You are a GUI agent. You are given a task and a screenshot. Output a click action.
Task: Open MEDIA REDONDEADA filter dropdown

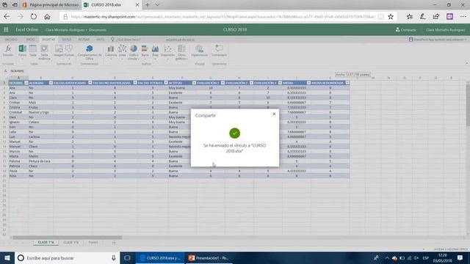pos(347,83)
